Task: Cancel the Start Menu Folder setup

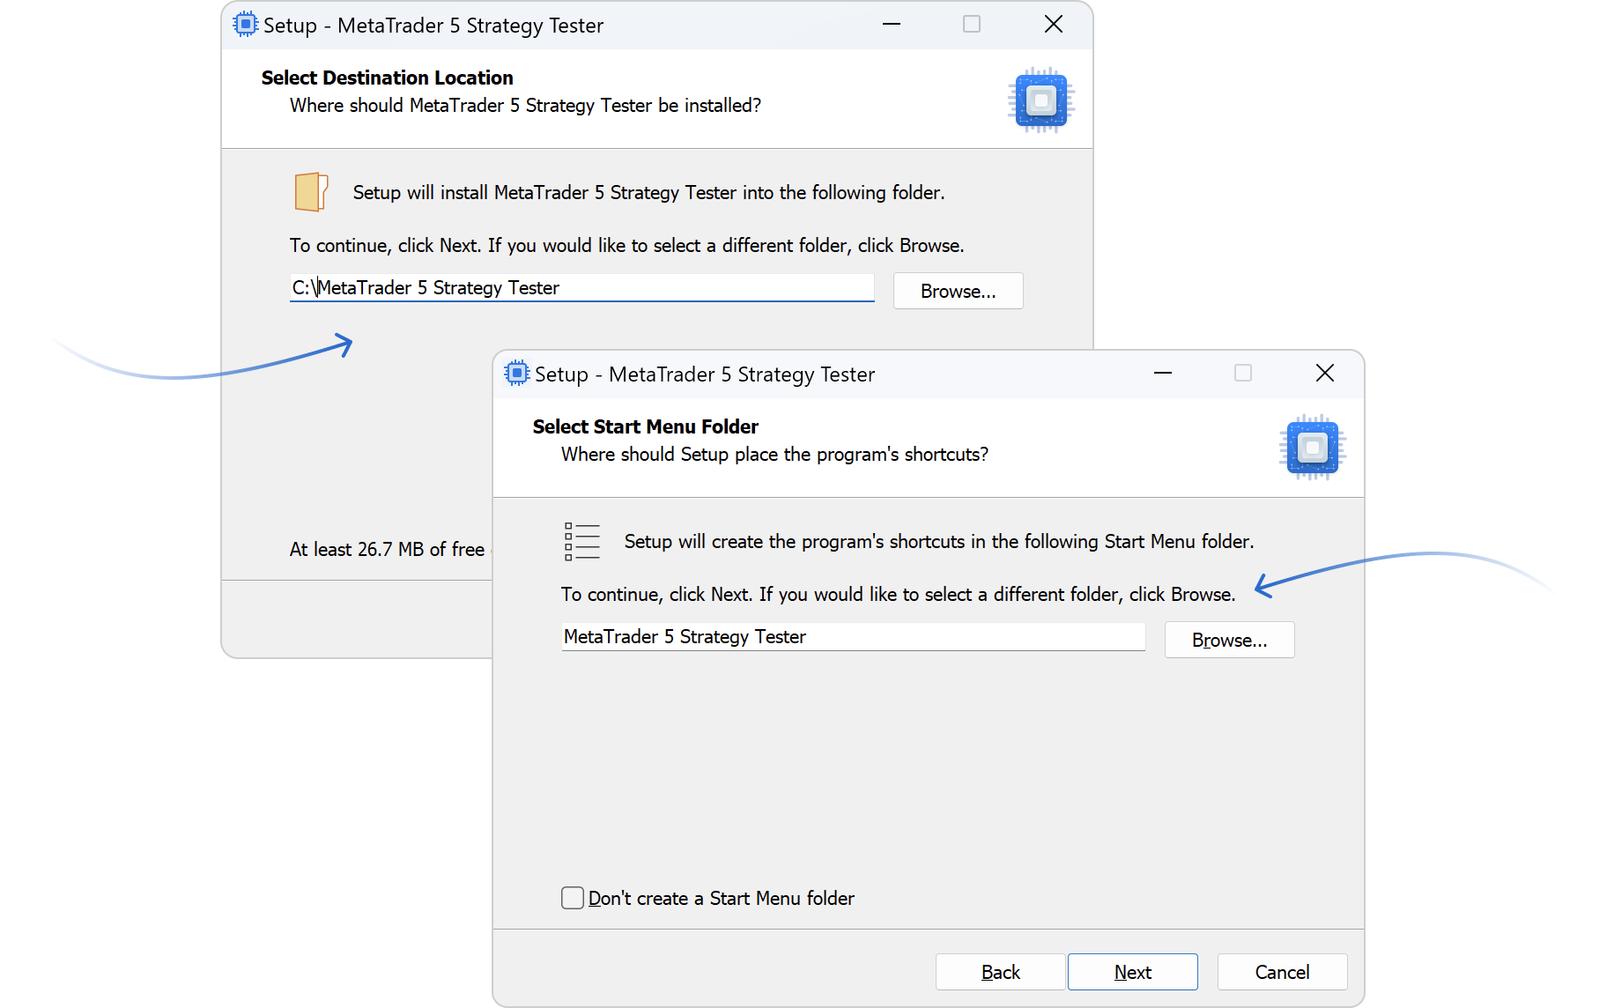Action: pos(1282,972)
